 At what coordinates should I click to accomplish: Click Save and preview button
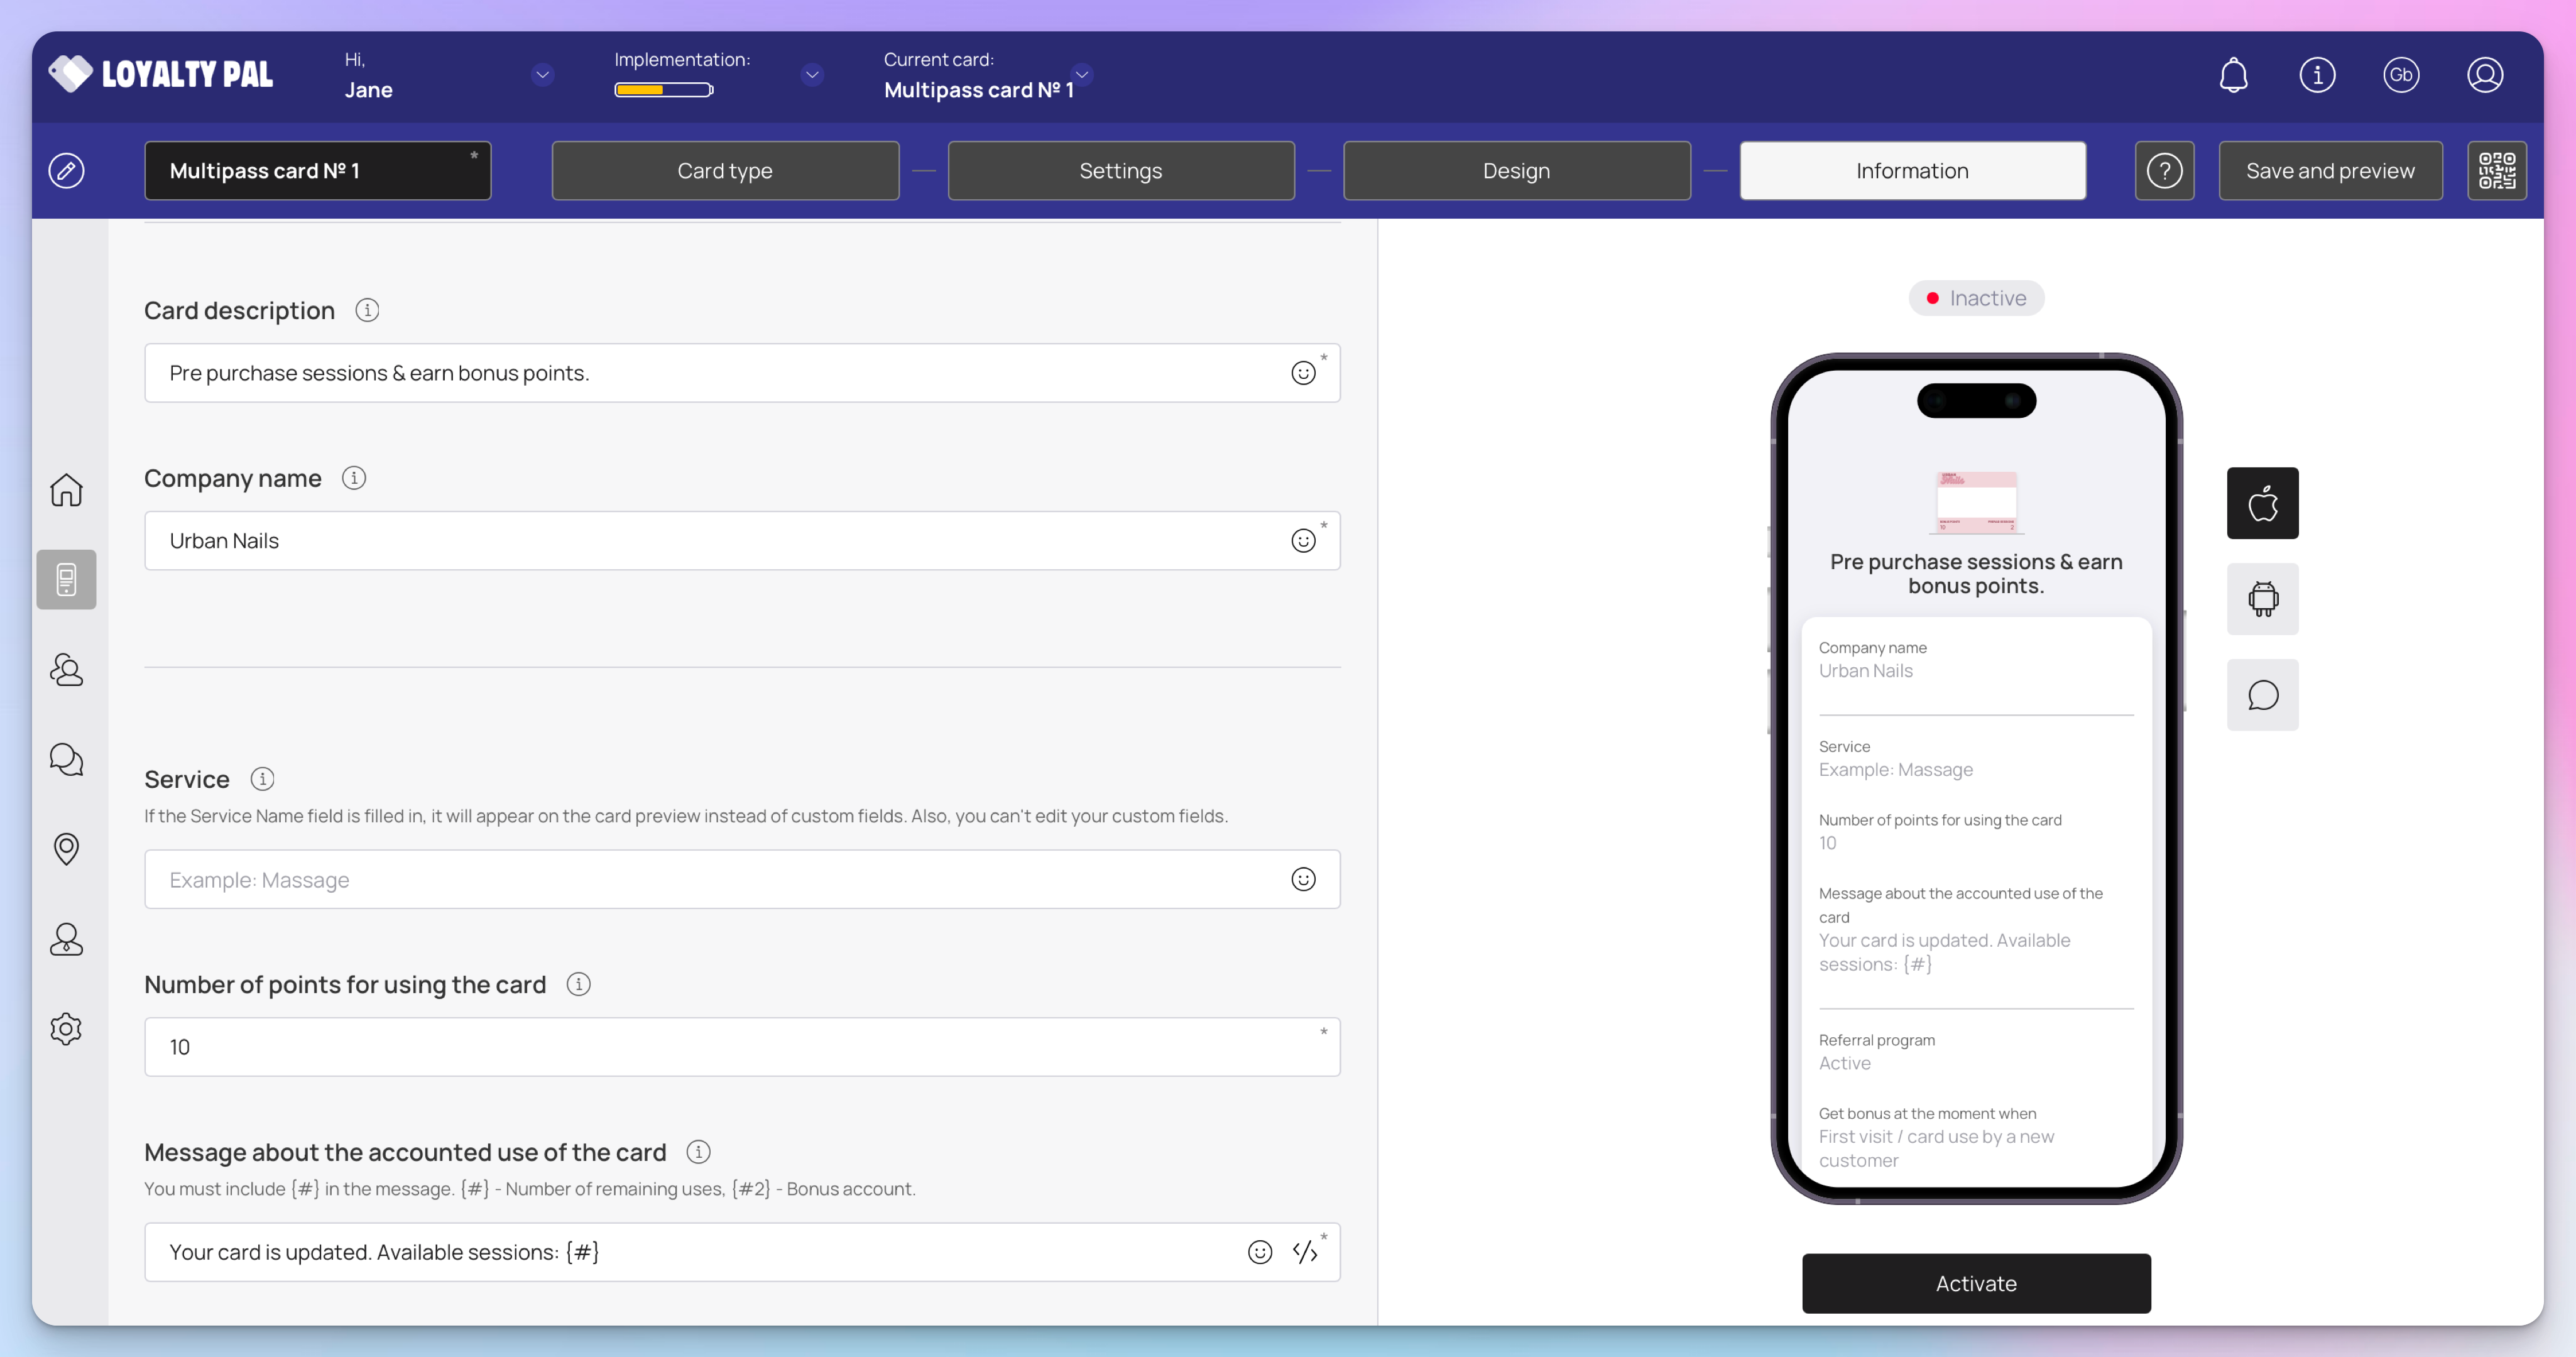[2330, 171]
